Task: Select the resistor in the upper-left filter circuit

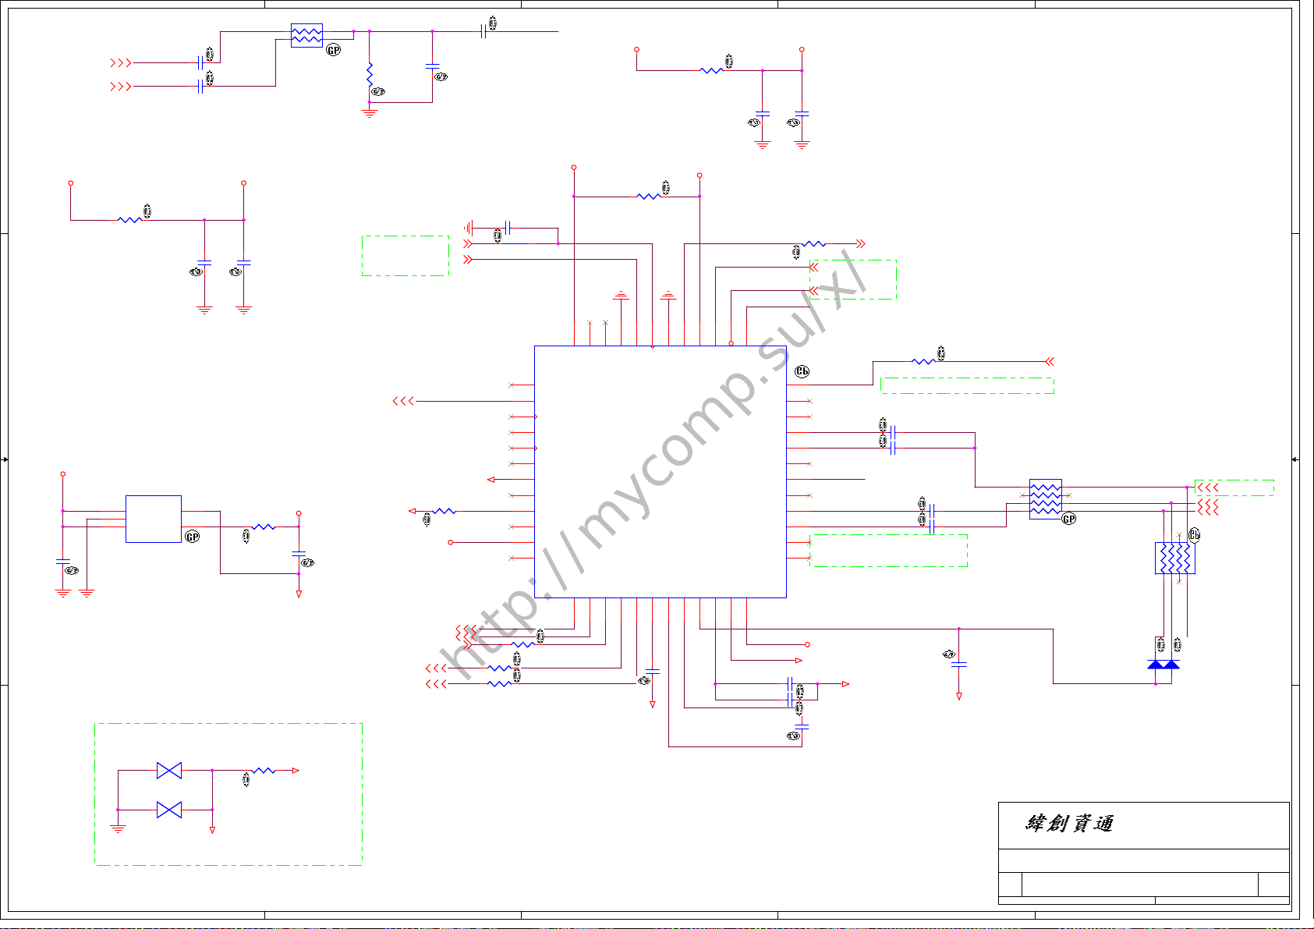Action: 129,220
